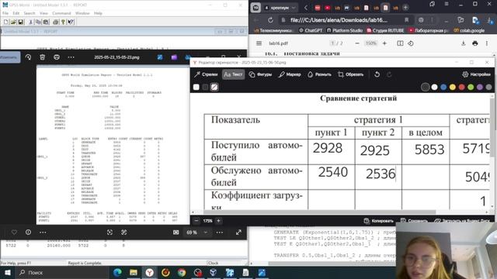Click Paste icon in GPSS World toolbar

46,22
